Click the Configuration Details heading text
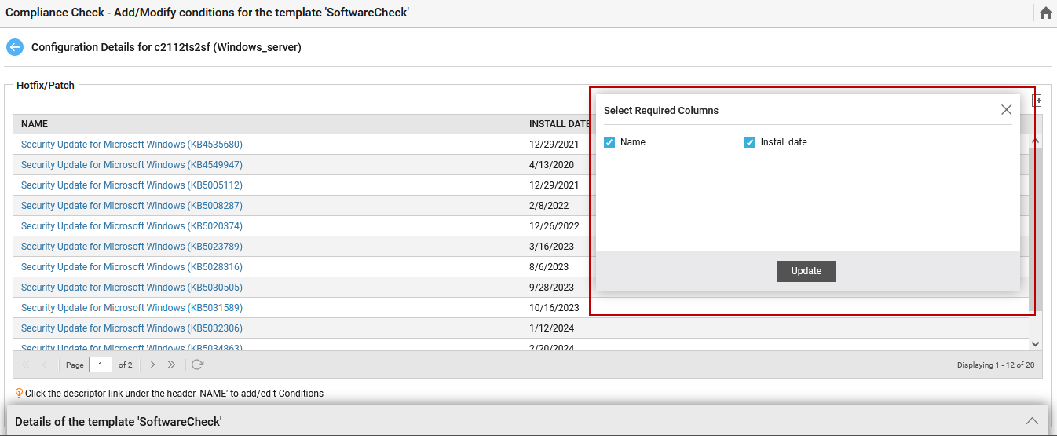The height and width of the screenshot is (436, 1057). tap(166, 47)
